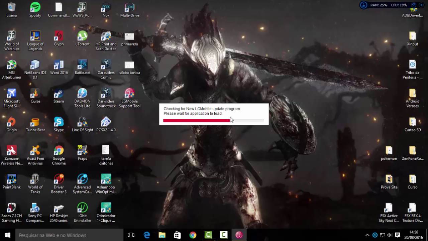Open Word 2016 desktop icon
The width and height of the screenshot is (428, 241).
59,67
